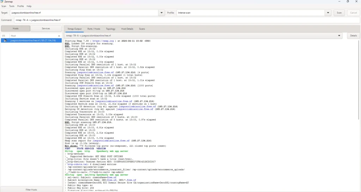Open the Details button for output

pos(353,36)
